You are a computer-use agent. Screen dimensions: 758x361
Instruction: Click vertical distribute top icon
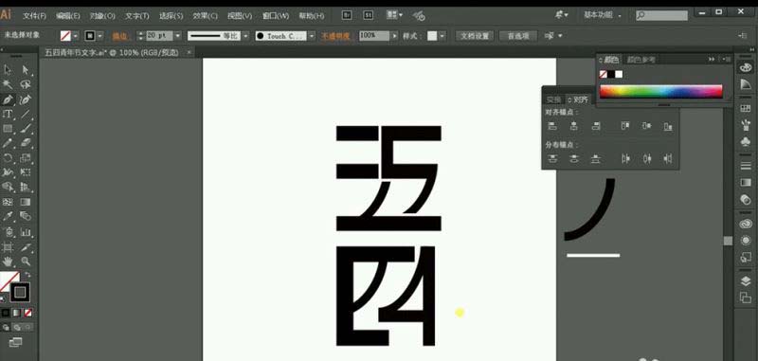coord(552,158)
